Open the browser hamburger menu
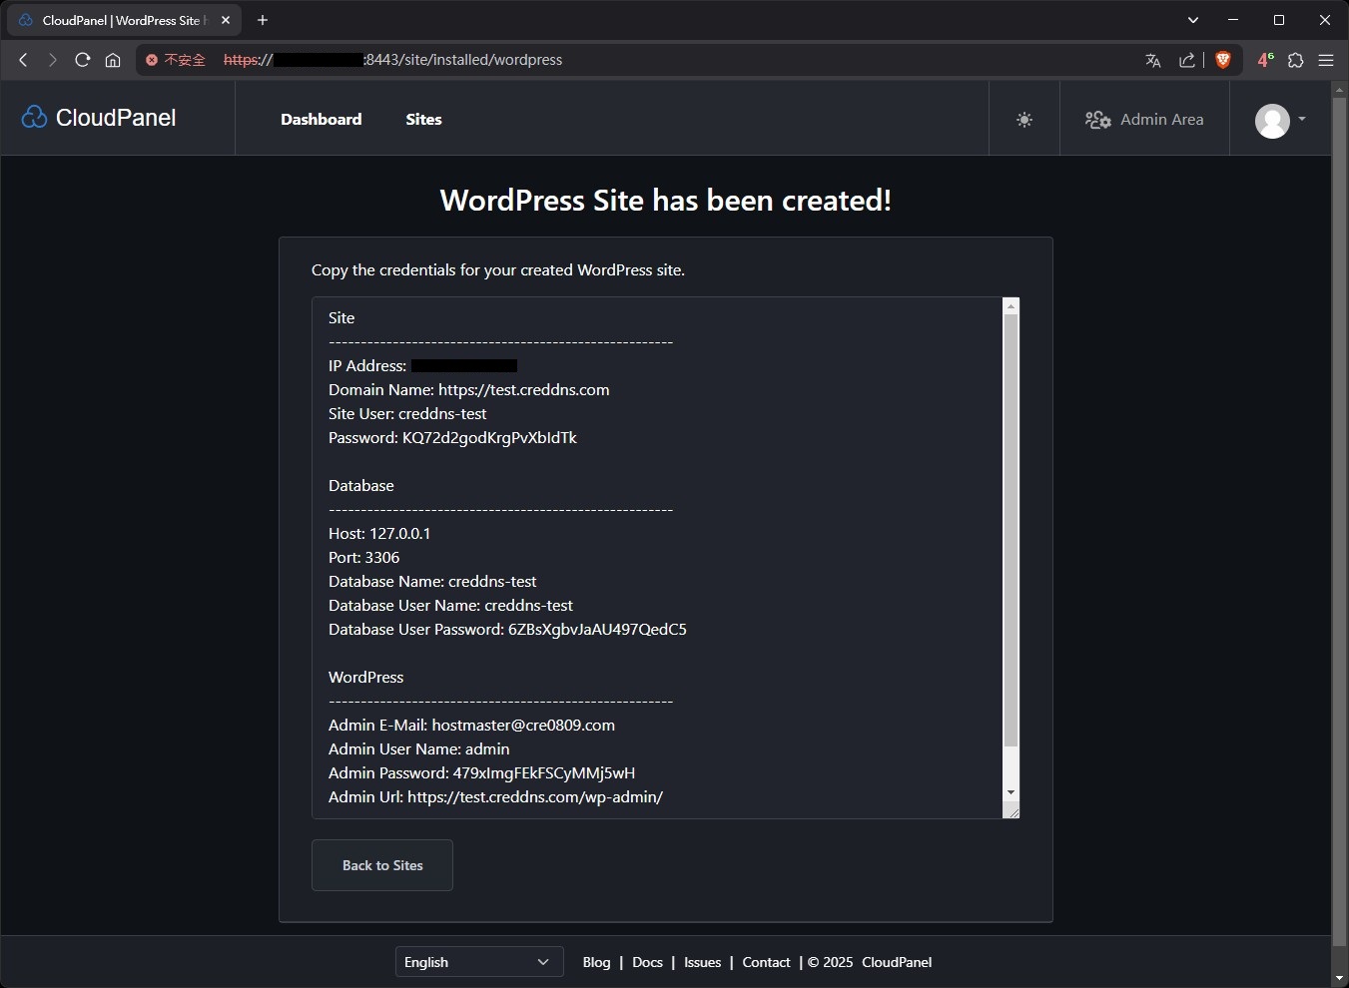This screenshot has width=1349, height=988. [x=1326, y=60]
